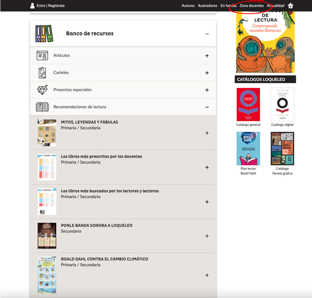
Task: Click the Artículos newspaper icon
Action: click(x=42, y=55)
